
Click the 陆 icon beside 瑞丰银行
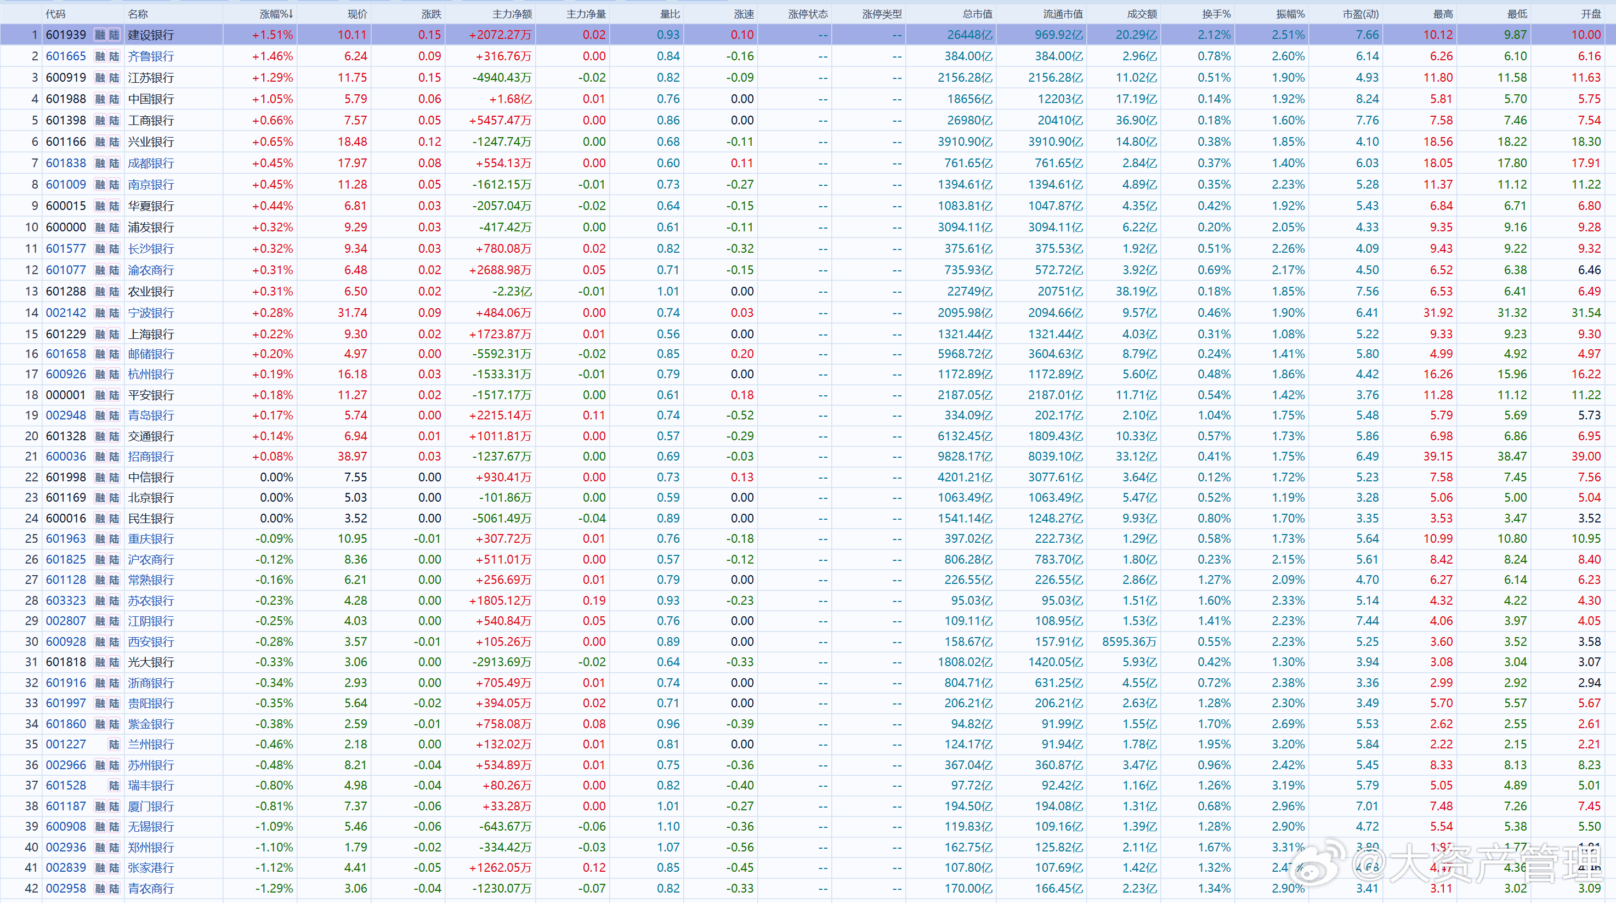[x=114, y=785]
